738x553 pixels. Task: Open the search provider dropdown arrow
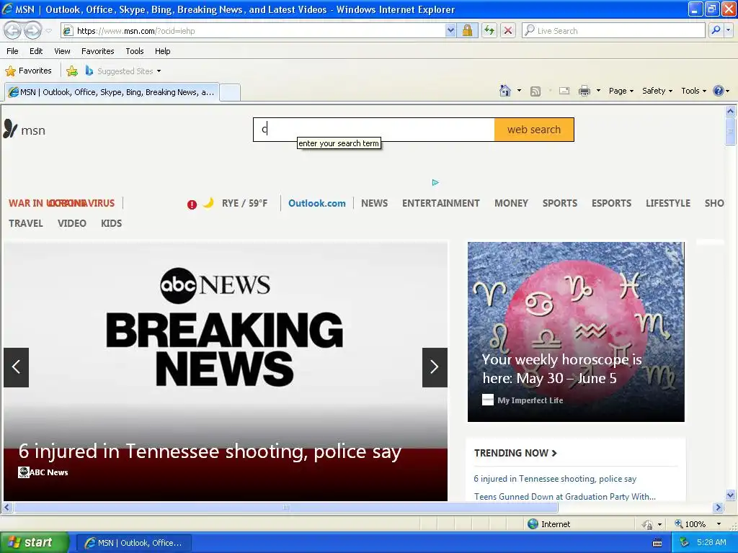(x=728, y=30)
